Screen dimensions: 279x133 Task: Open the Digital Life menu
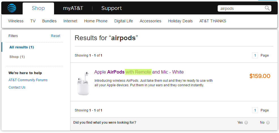tap(124, 21)
